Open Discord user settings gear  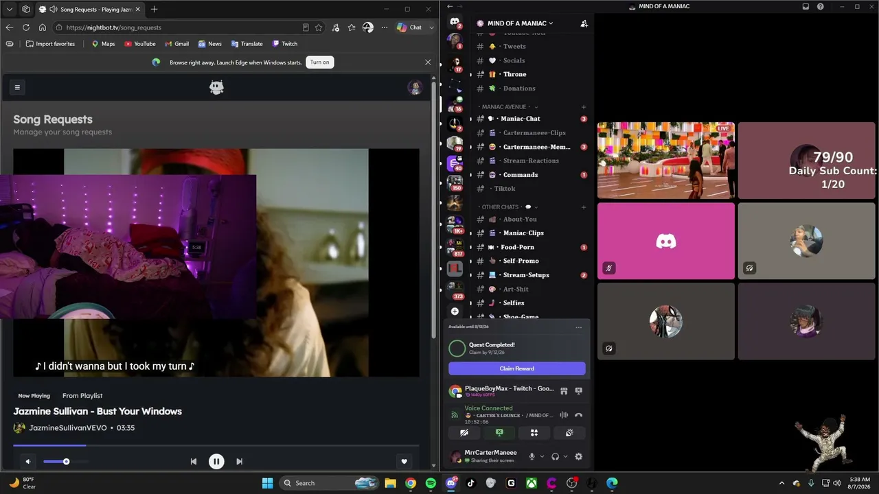(x=579, y=456)
